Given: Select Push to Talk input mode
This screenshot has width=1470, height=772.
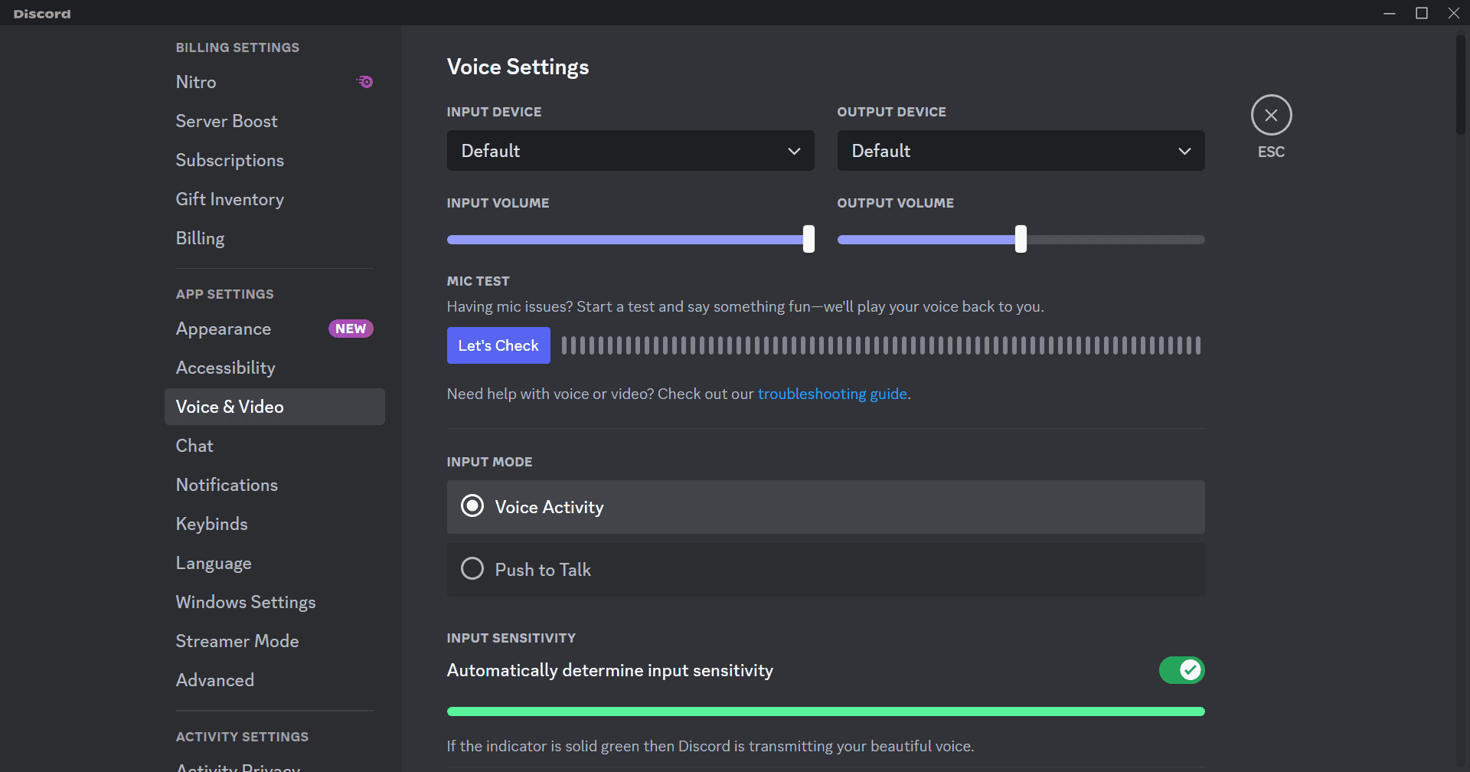Looking at the screenshot, I should [825, 570].
